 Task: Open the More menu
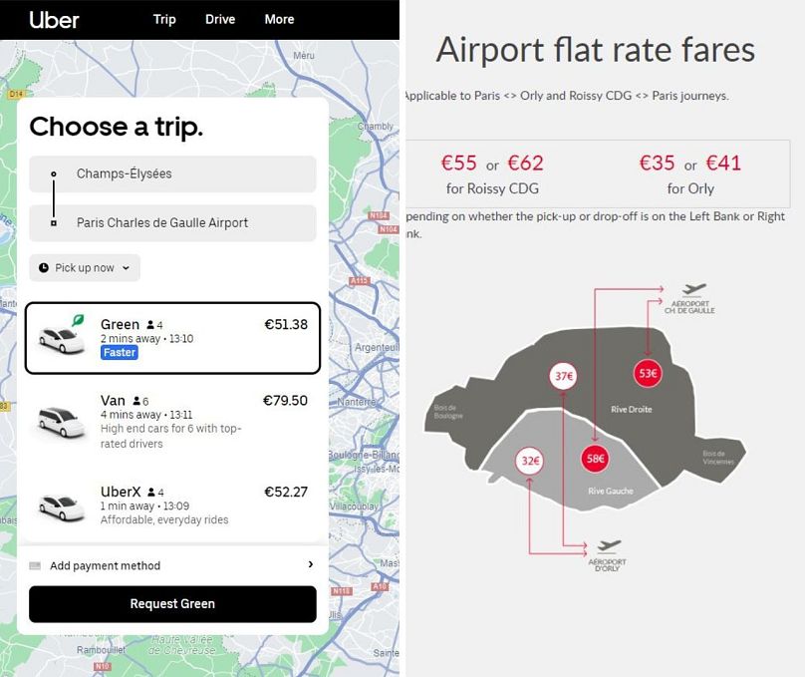[279, 19]
